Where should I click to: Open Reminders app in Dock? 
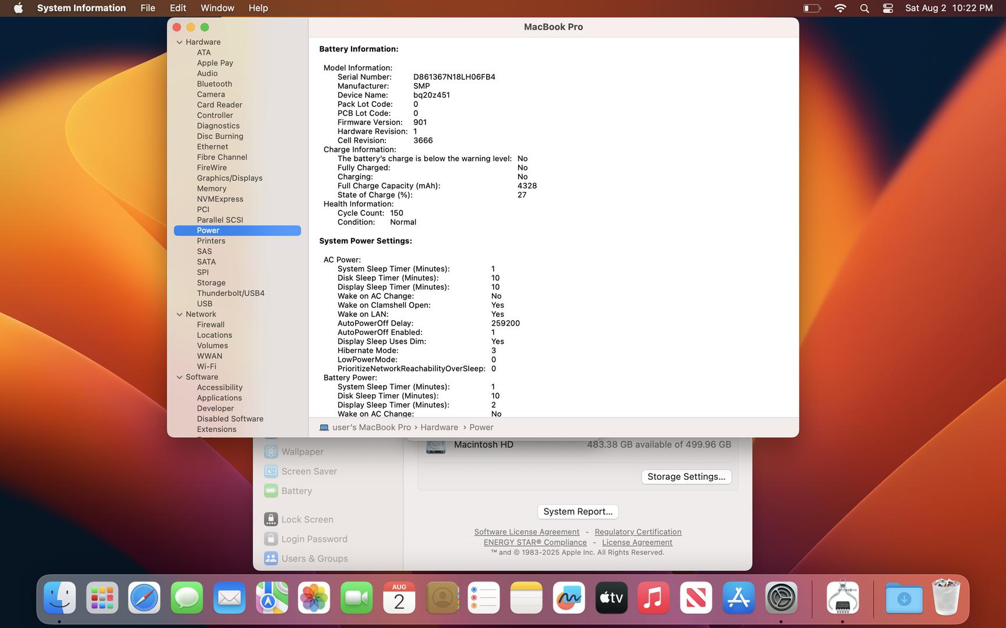484,598
